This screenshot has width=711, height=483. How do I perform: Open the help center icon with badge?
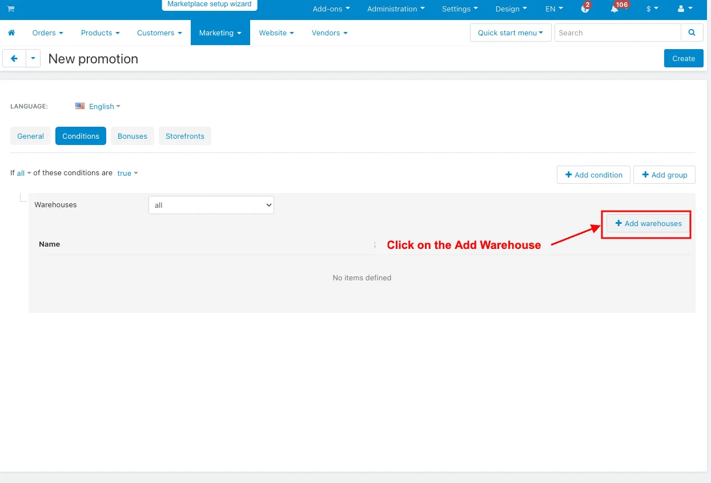point(585,9)
